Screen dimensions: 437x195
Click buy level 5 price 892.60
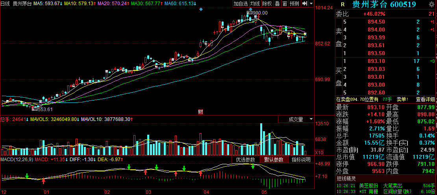376,93
